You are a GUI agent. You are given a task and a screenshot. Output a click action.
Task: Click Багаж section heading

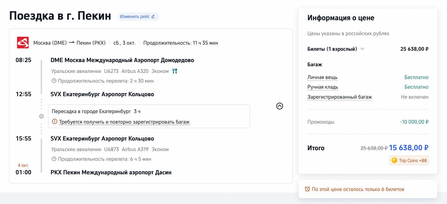(315, 65)
